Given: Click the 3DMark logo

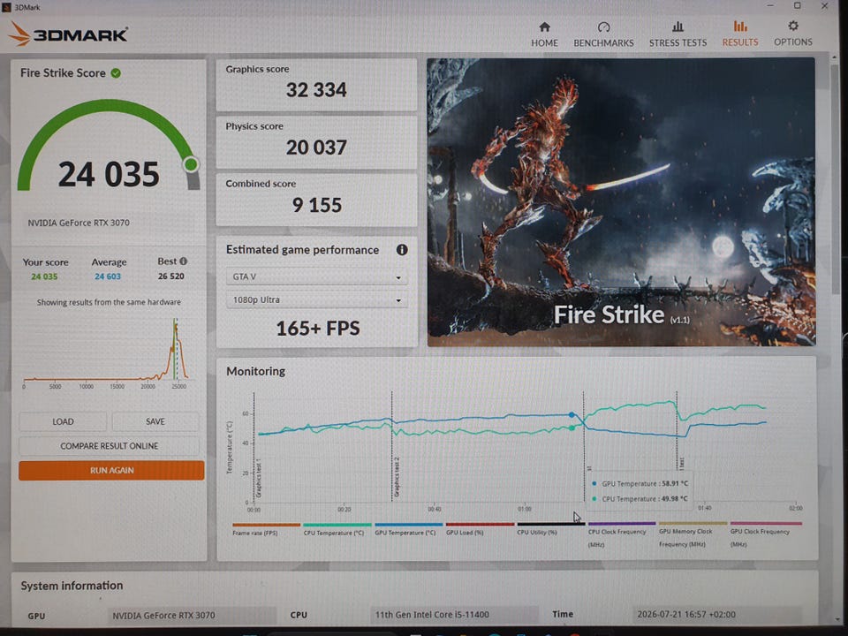Looking at the screenshot, I should (x=68, y=34).
